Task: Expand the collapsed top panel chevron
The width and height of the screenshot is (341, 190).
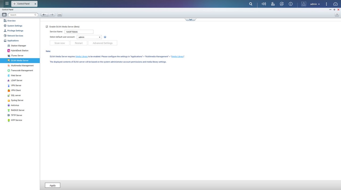Action: click(190, 19)
